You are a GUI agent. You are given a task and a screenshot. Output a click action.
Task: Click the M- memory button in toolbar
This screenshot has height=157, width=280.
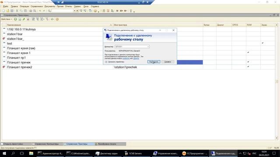[x=126, y=11]
